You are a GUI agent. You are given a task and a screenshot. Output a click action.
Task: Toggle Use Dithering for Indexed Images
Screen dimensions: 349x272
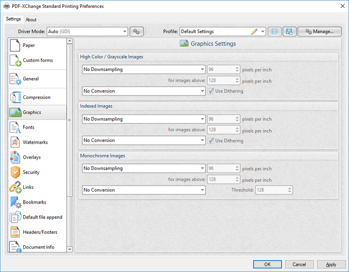click(x=211, y=140)
